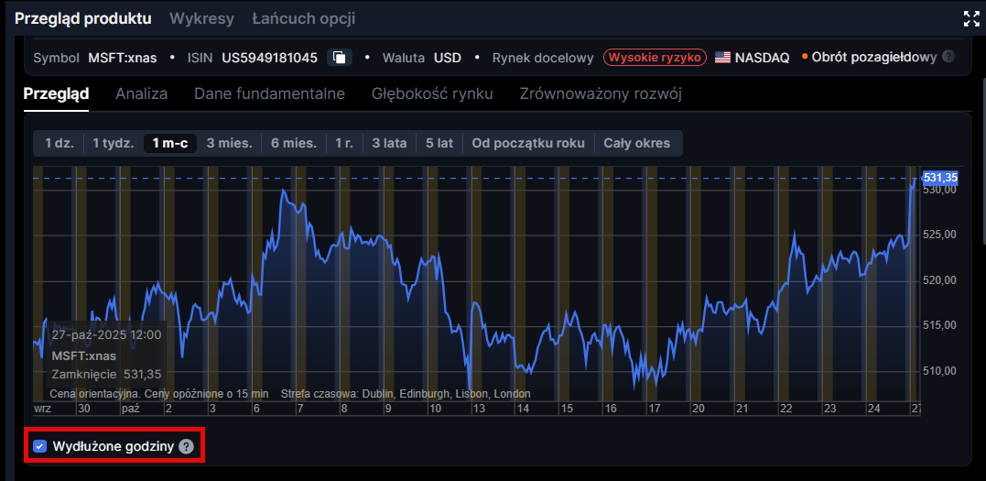Switch to the Analiza tab

pos(141,93)
